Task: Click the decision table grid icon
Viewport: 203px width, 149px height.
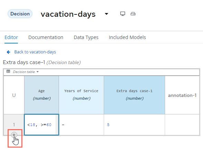Action: 8,71
